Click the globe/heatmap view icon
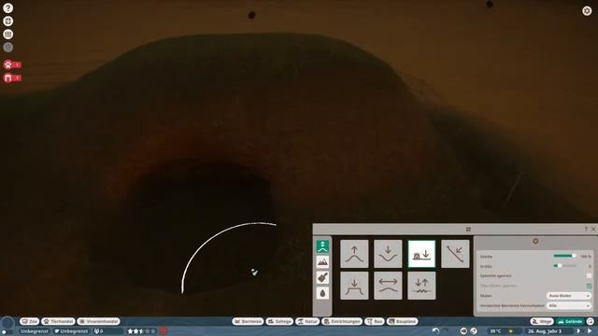The image size is (598, 336). [x=474, y=331]
